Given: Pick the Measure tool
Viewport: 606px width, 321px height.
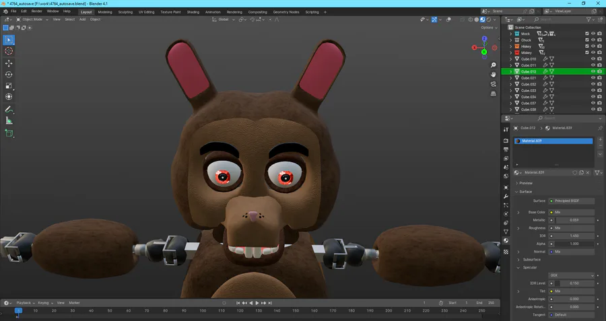Looking at the screenshot, I should (9, 121).
